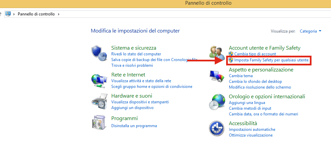Open Modifica risoluzione dello schermo link
This screenshot has height=158, width=331.
pyautogui.click(x=260, y=87)
